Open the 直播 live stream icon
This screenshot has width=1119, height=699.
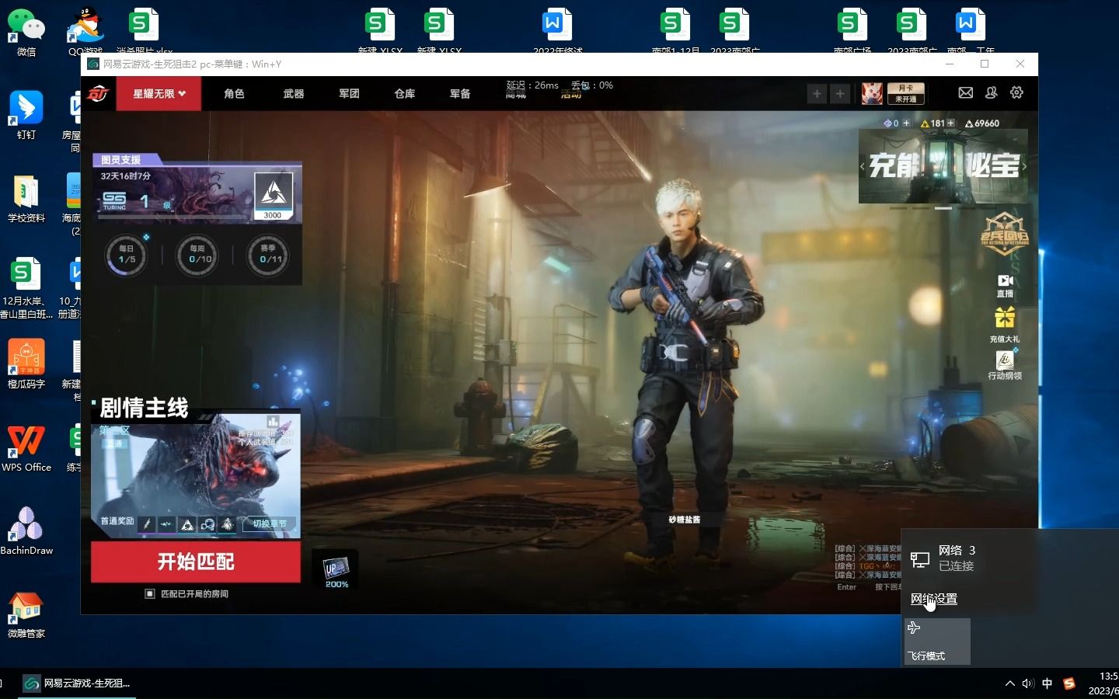tap(1005, 285)
